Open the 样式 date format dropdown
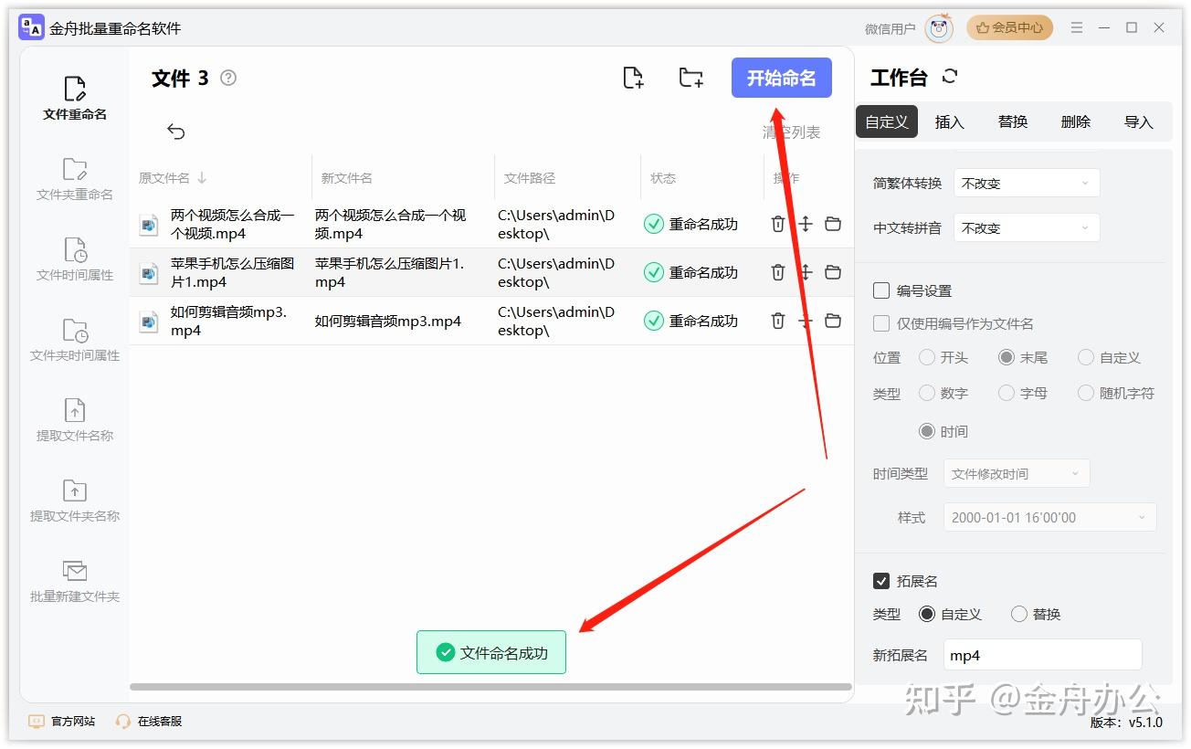The image size is (1191, 749). pyautogui.click(x=1049, y=517)
